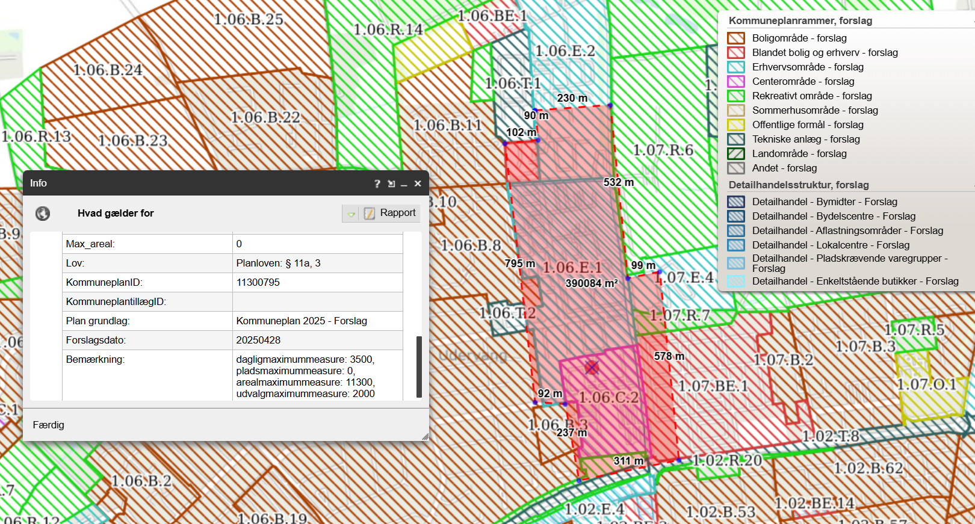Viewport: 975px width, 524px height.
Task: Click map area labeled 1.06.E.1
Action: pos(572,267)
